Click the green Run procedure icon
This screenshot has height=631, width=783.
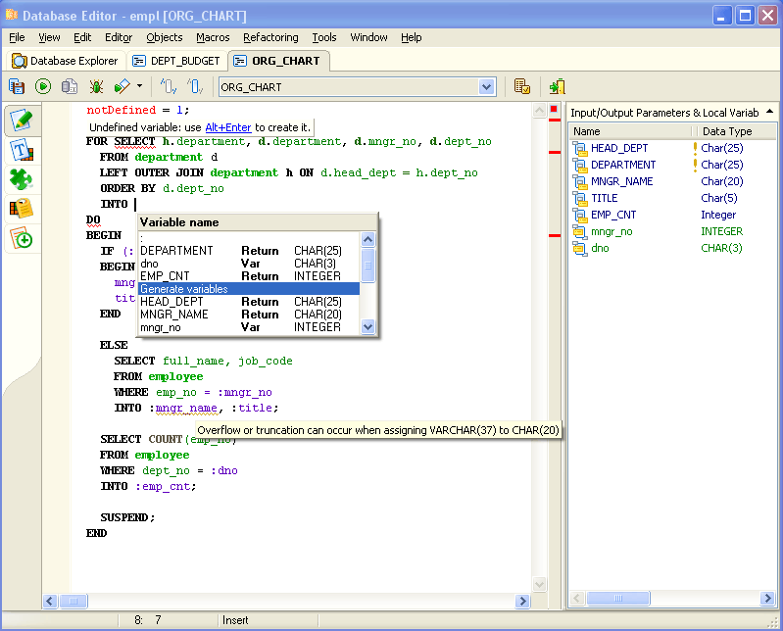point(43,87)
